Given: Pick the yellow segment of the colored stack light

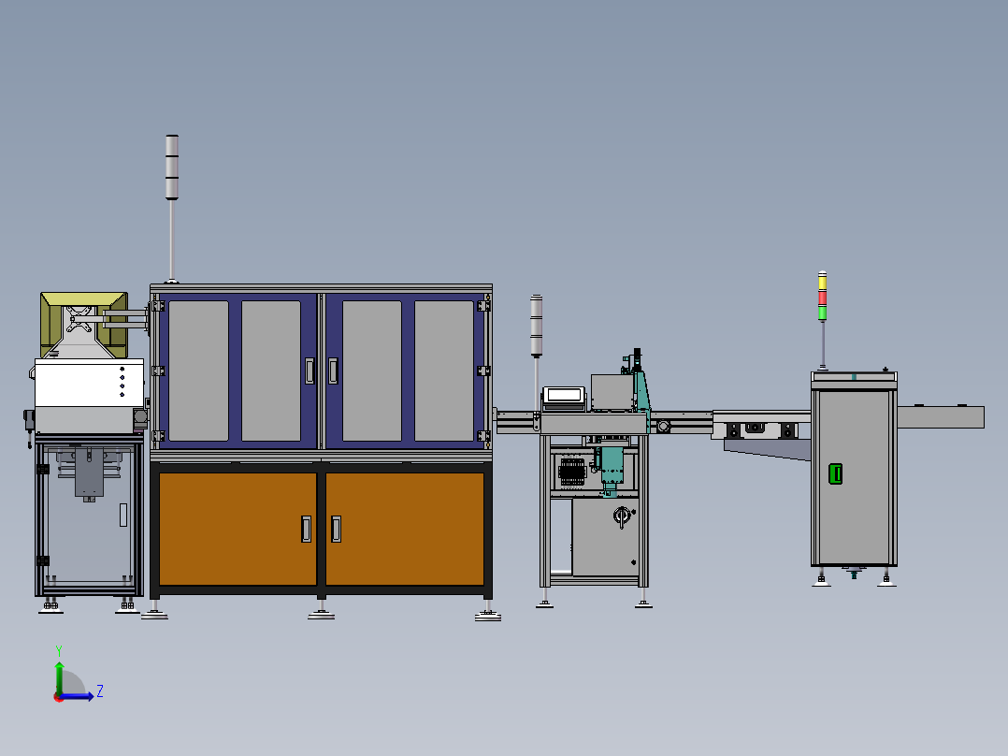Looking at the screenshot, I should click(x=822, y=282).
